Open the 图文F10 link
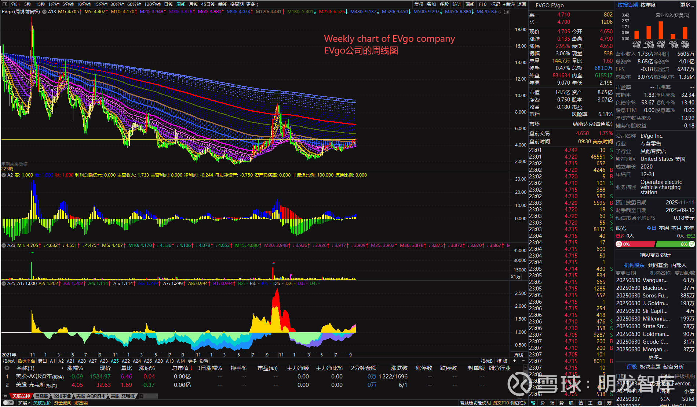 click(500, 403)
